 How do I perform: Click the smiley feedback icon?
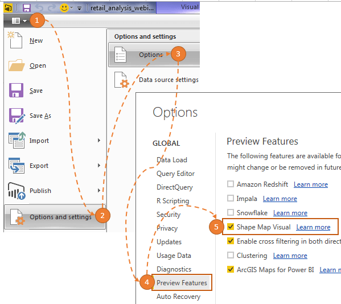(64, 8)
